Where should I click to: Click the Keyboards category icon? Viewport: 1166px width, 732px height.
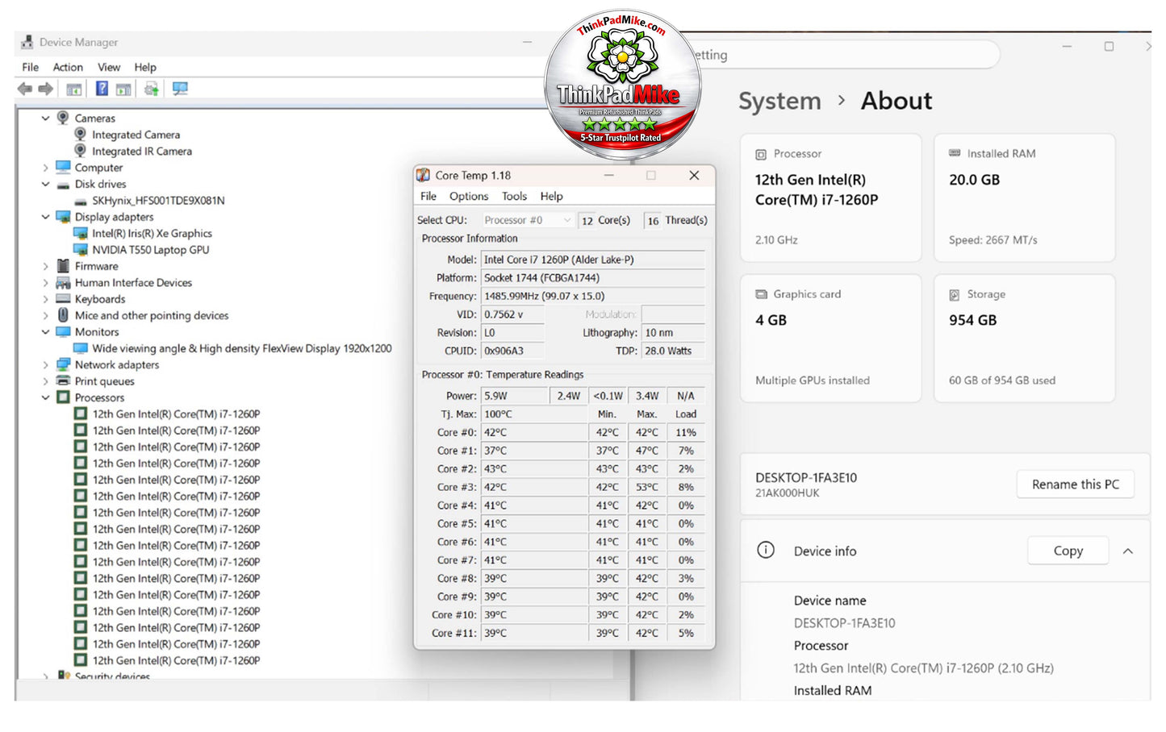(x=63, y=299)
